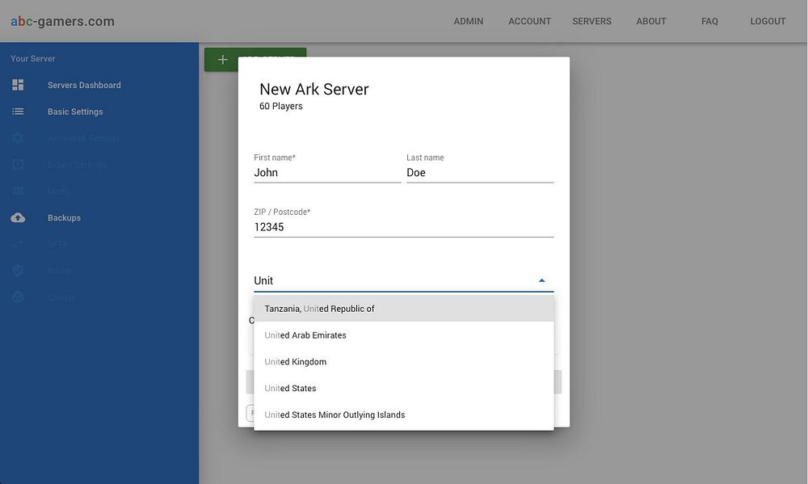Screen dimensions: 808x484
Task: Click the New Ark Server dialog title
Action: click(314, 89)
